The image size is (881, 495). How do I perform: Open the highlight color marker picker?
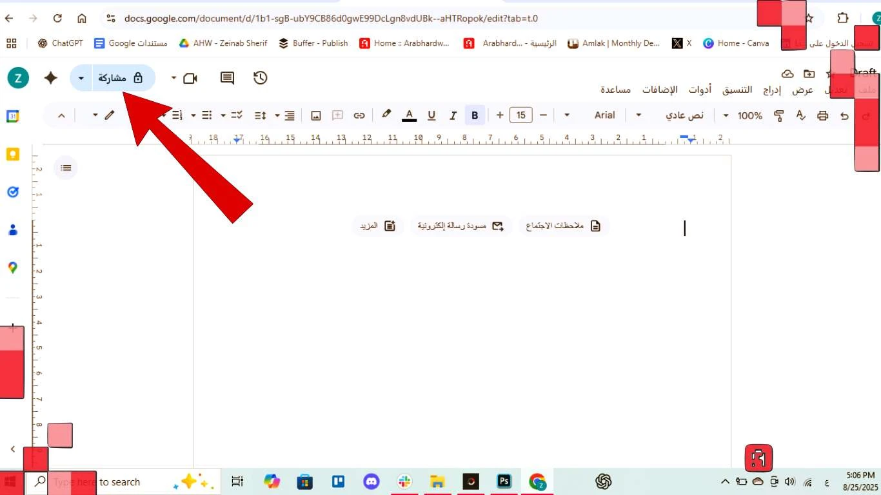pos(386,115)
